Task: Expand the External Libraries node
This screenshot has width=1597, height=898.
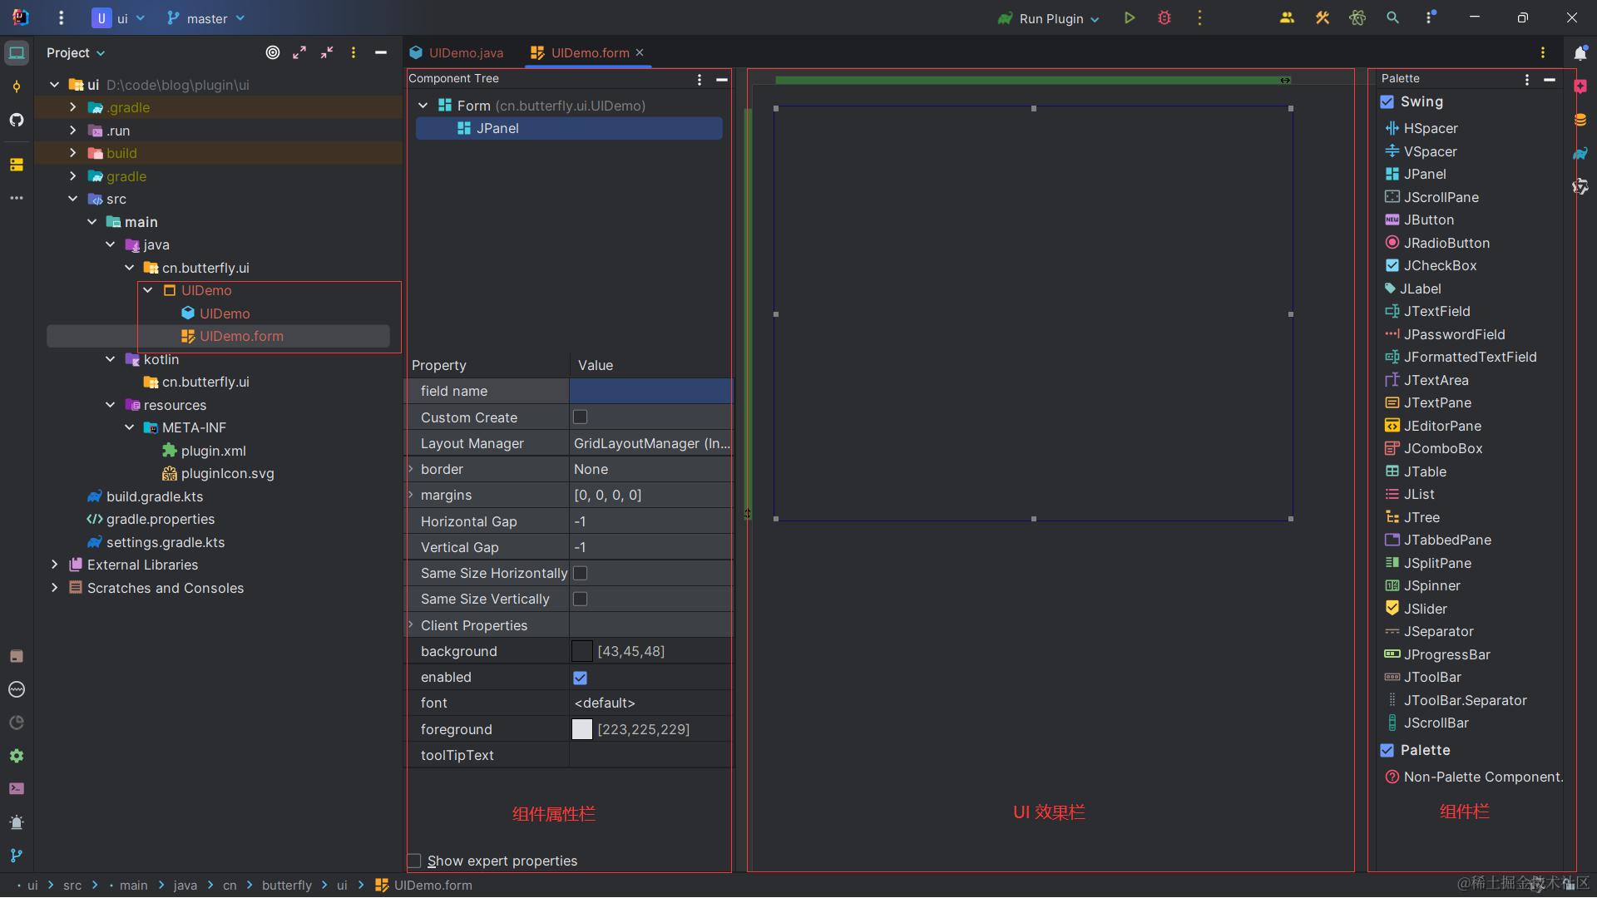Action: tap(55, 565)
